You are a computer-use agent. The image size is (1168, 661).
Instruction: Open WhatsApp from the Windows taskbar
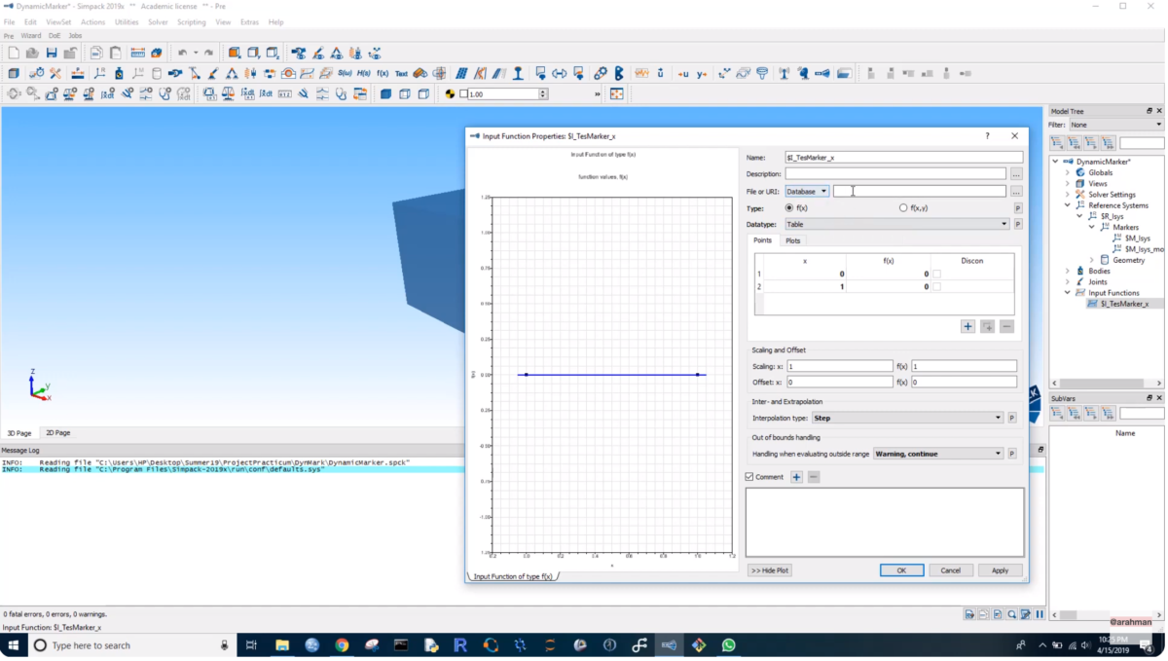coord(729,644)
